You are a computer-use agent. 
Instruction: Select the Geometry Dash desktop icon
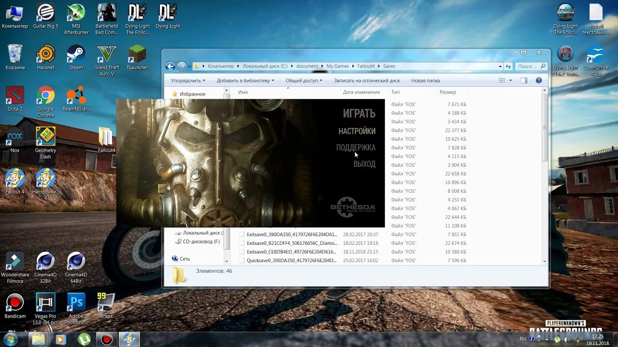tap(46, 144)
